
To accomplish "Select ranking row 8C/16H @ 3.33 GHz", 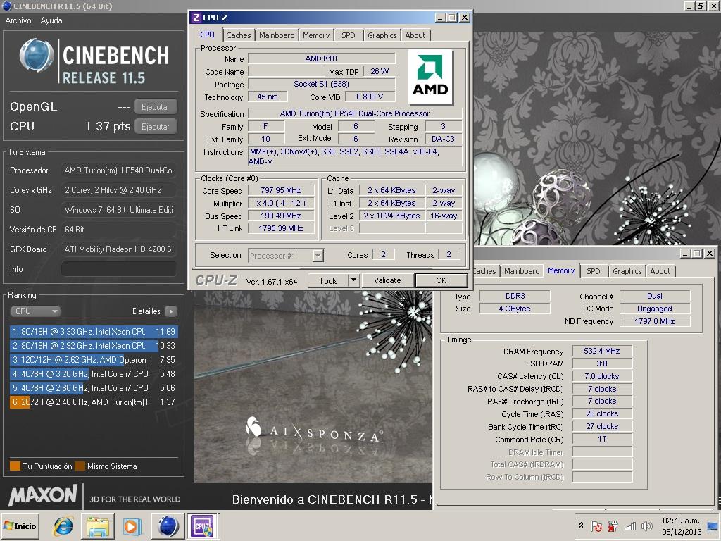I will click(x=94, y=331).
